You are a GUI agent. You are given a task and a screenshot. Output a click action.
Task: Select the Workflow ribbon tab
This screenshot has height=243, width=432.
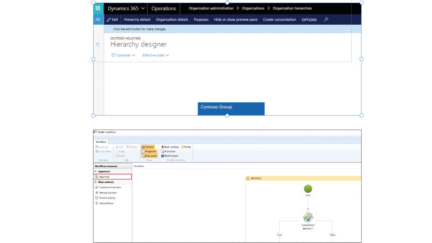pyautogui.click(x=101, y=142)
